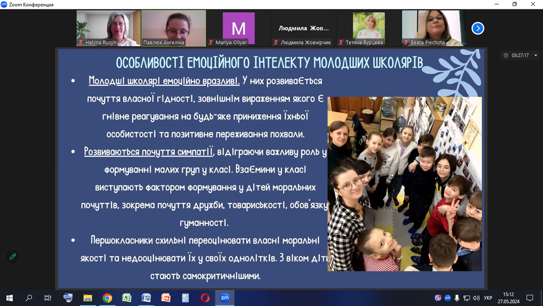Open File Explorer from the taskbar
This screenshot has width=543, height=306.
click(88, 298)
